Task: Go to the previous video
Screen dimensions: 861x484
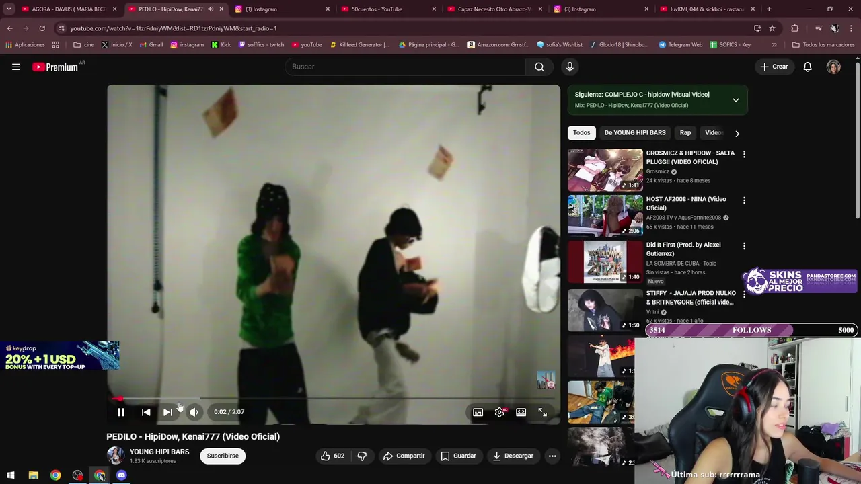Action: 146,412
